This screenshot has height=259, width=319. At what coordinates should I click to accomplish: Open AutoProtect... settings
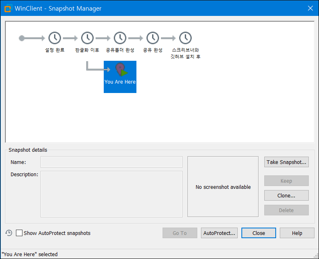coord(219,233)
